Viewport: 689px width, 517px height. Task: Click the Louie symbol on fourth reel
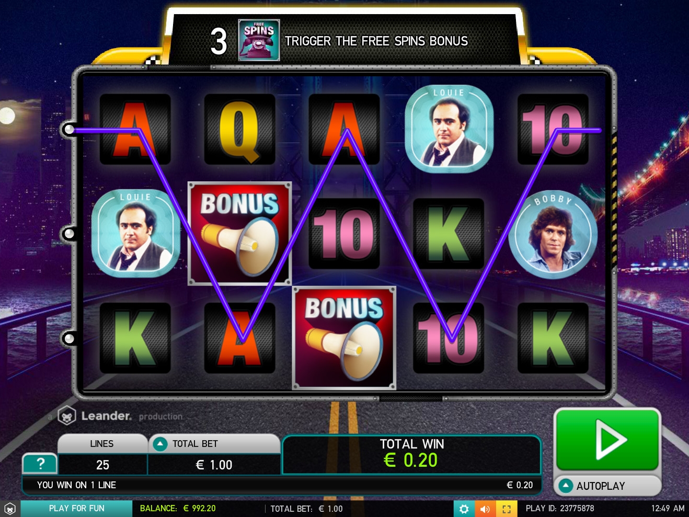449,129
